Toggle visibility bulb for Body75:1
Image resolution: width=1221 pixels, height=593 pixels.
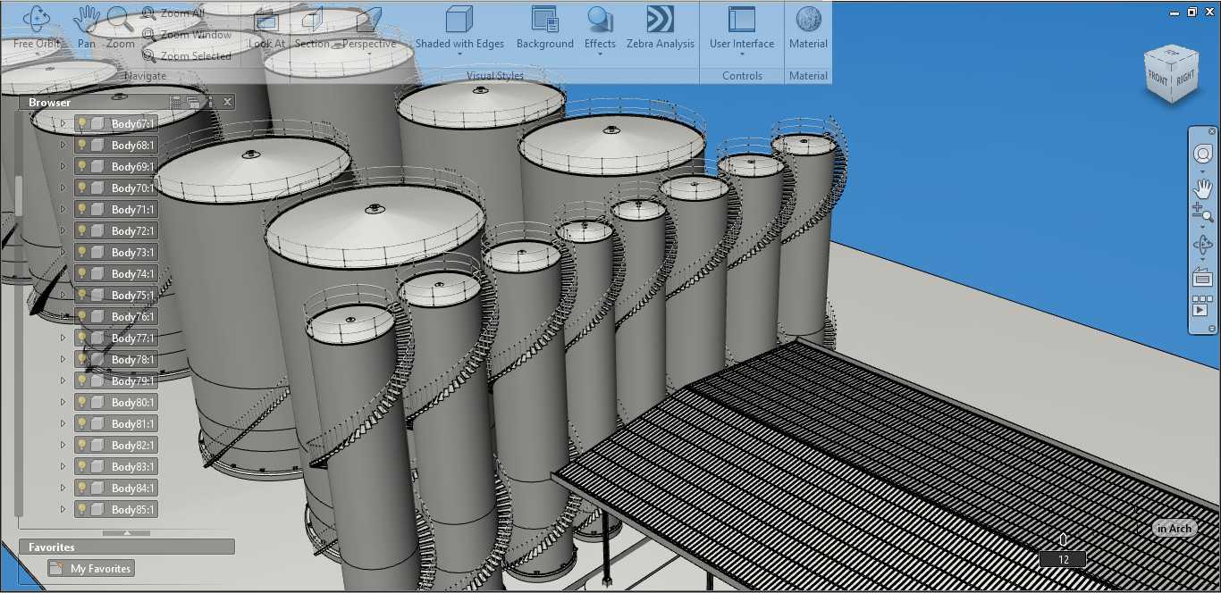pyautogui.click(x=81, y=295)
